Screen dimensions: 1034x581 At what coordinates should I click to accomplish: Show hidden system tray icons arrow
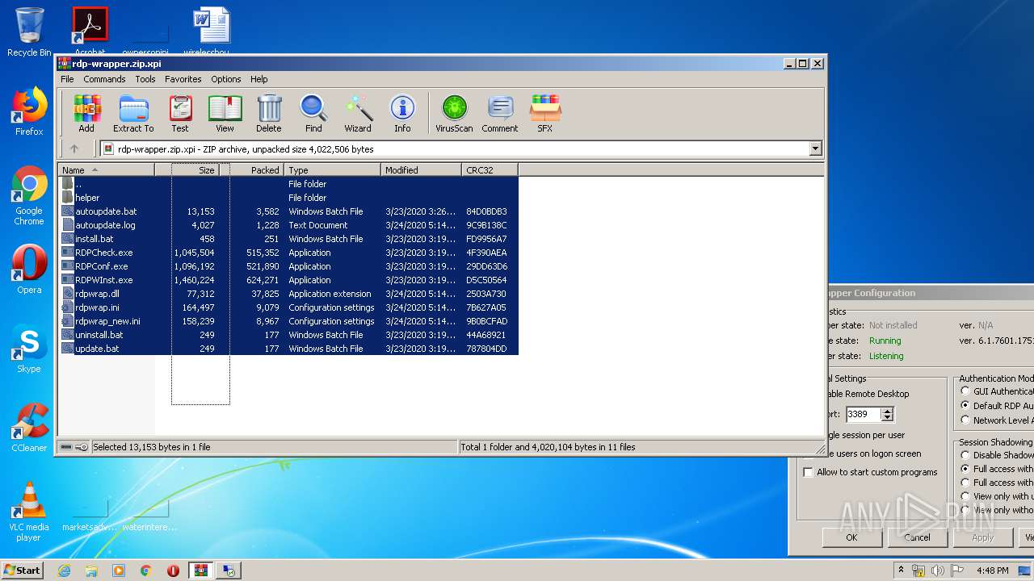click(x=901, y=570)
